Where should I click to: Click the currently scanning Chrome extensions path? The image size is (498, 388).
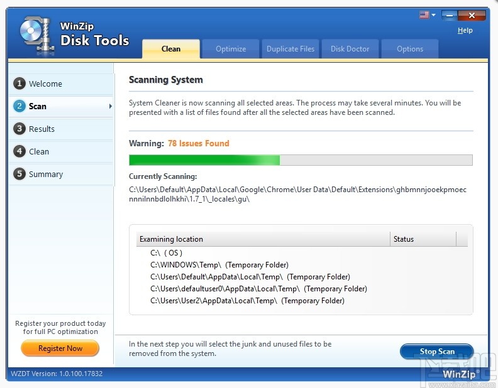(x=297, y=195)
